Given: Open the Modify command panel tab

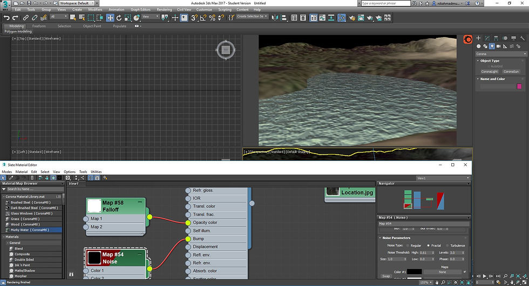Looking at the screenshot, I should (x=487, y=38).
